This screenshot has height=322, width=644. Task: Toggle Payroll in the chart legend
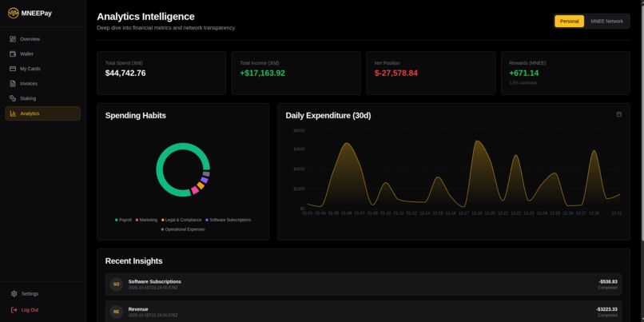[x=123, y=221]
